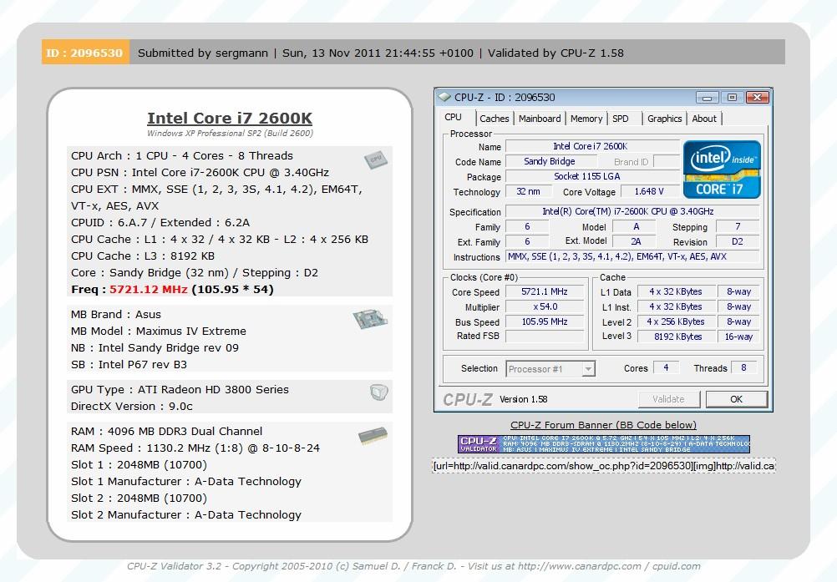Switch to the Mainboard tab
Screen dimensions: 837x582
point(540,119)
